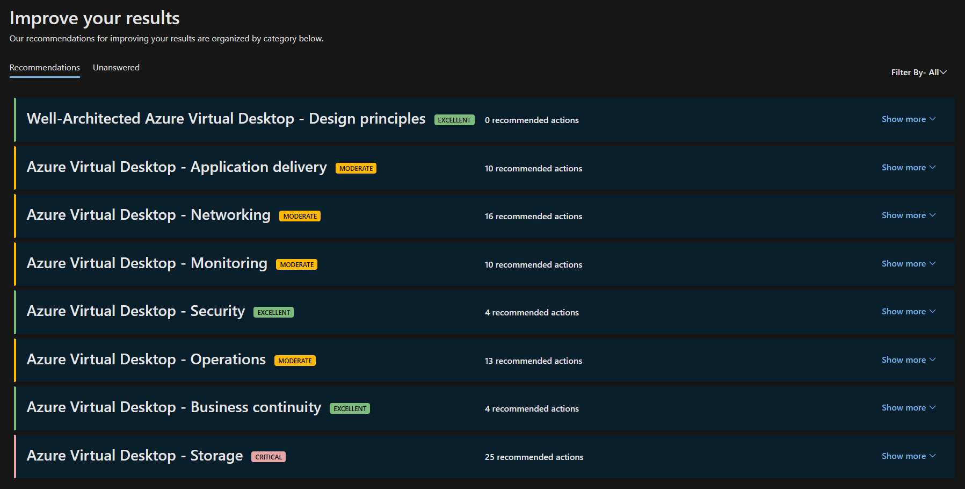Click the EXCELLENT badge beside Security
This screenshot has width=965, height=489.
[273, 313]
